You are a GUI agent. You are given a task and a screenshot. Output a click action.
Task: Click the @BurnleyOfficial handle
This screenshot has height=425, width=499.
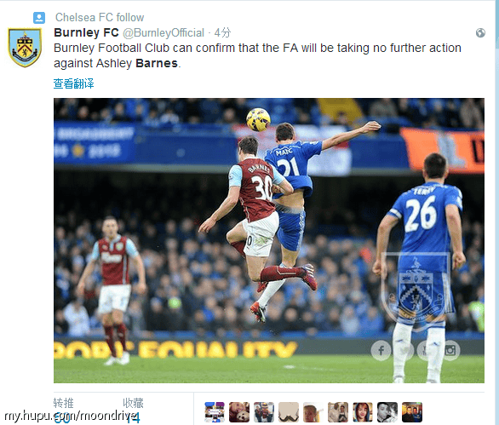pos(163,32)
